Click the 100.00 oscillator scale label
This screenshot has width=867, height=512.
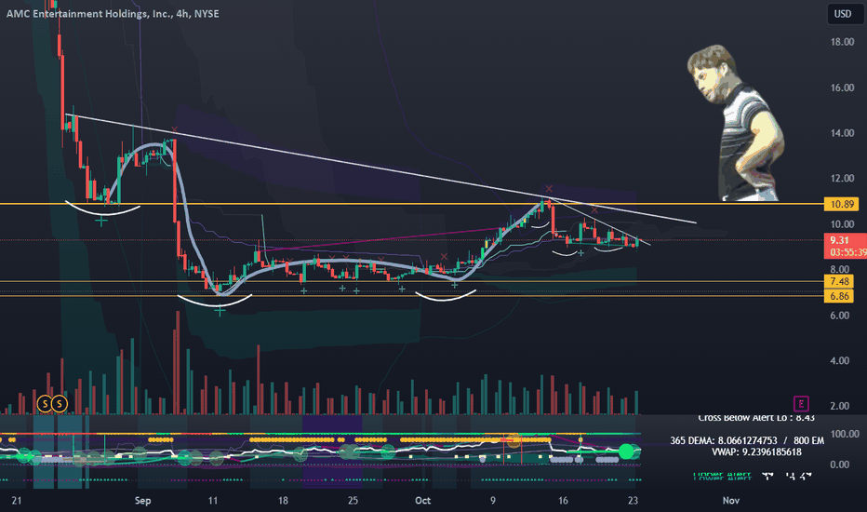(x=845, y=434)
